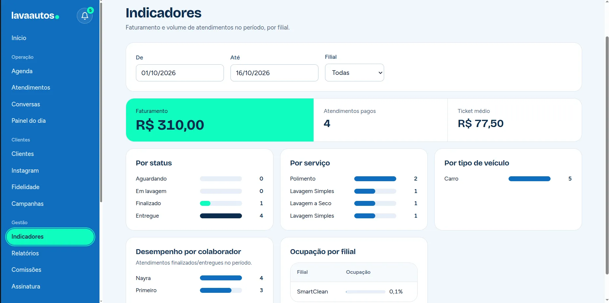The width and height of the screenshot is (609, 303).
Task: Click Atendimentos pagos count 4
Action: pyautogui.click(x=327, y=123)
